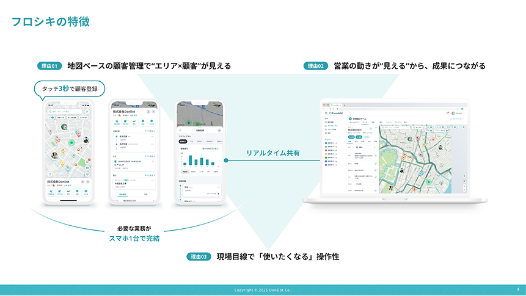Select the highlighted period tab below right phone chart

coord(185,171)
